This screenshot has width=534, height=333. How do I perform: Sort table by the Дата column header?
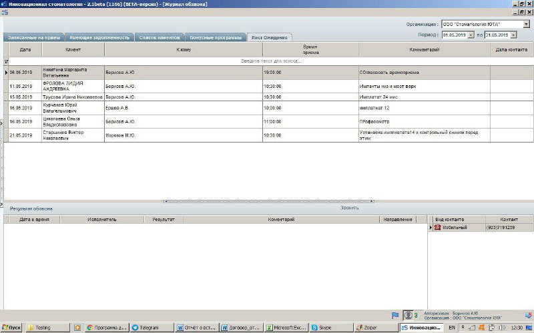tap(25, 50)
